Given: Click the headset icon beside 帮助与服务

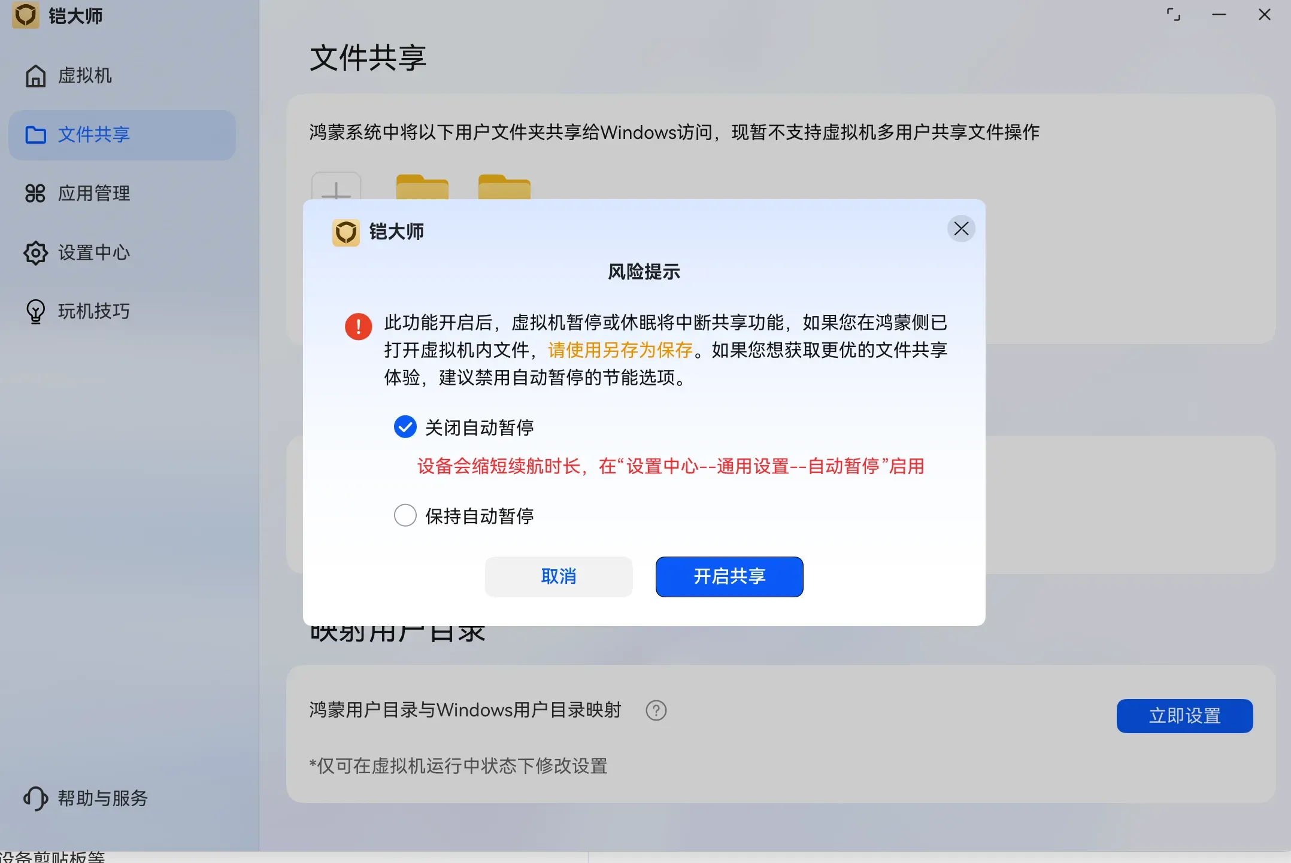Looking at the screenshot, I should [35, 798].
